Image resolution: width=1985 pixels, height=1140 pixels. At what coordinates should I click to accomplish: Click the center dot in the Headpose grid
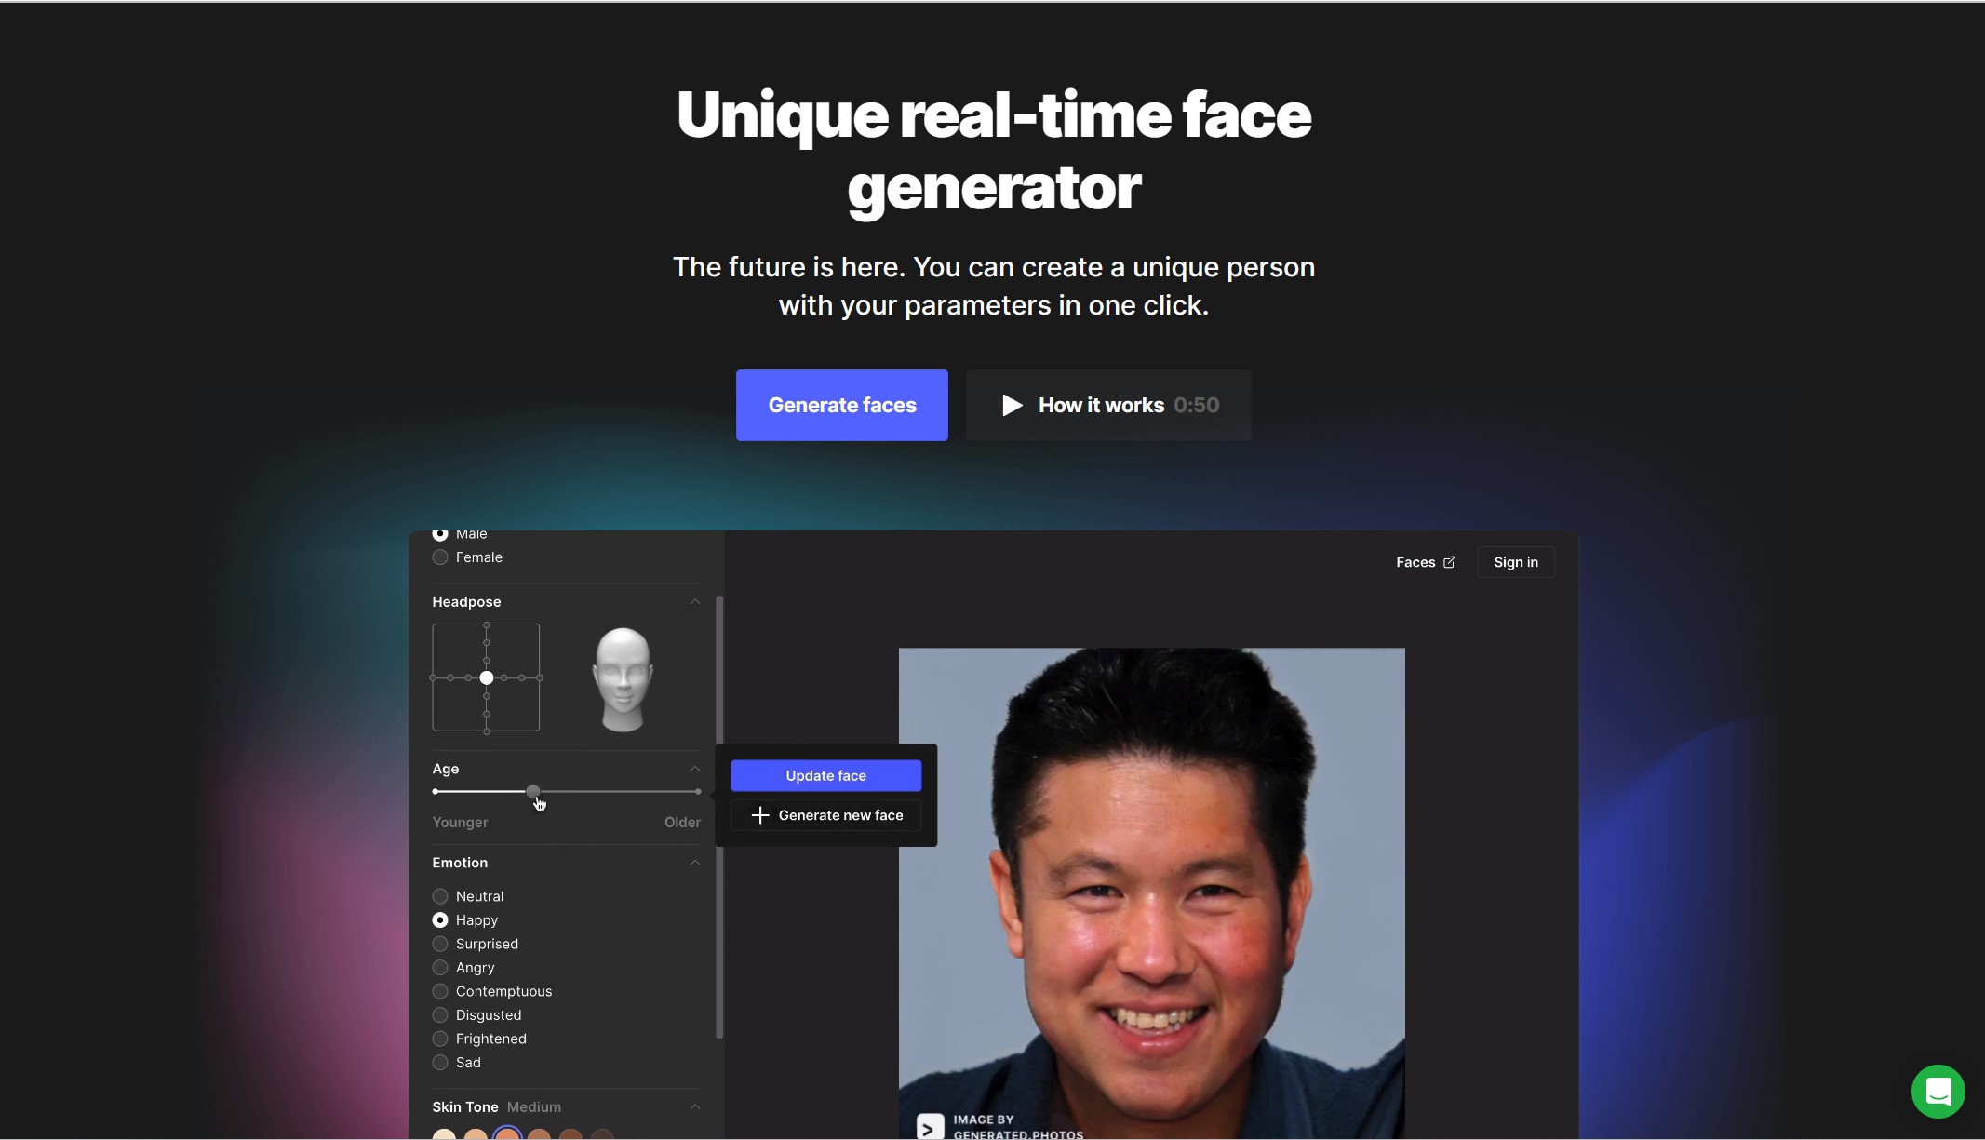click(486, 677)
